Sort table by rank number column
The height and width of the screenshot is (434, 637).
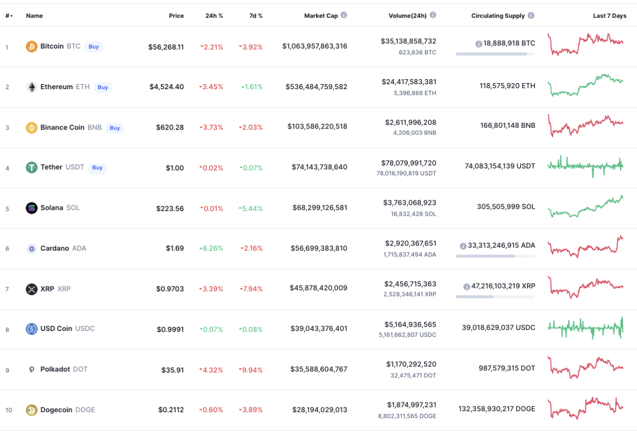coord(8,16)
